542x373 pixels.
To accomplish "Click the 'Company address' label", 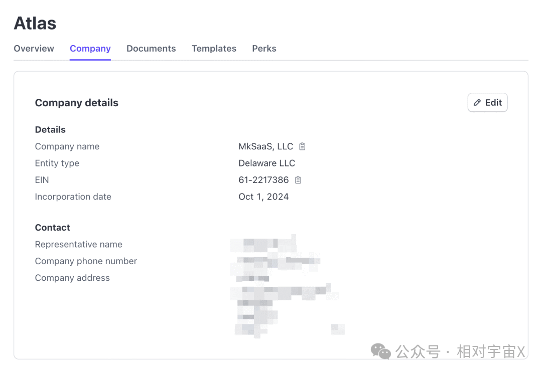I will 72,278.
